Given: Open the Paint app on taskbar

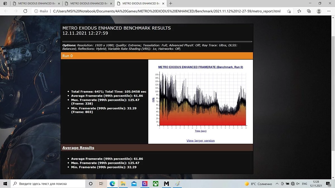Looking at the screenshot, I should 177,184.
